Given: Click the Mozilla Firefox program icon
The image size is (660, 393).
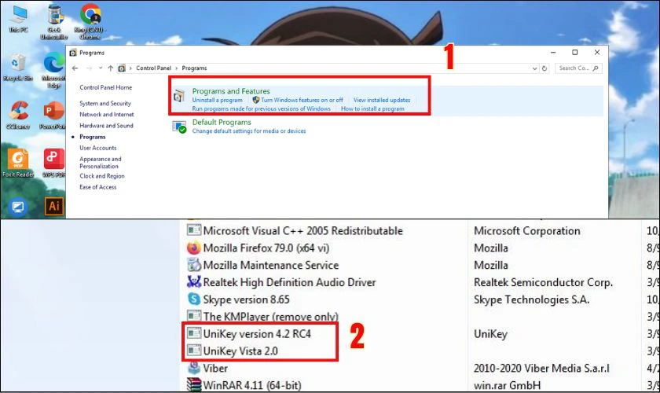Looking at the screenshot, I should 193,248.
